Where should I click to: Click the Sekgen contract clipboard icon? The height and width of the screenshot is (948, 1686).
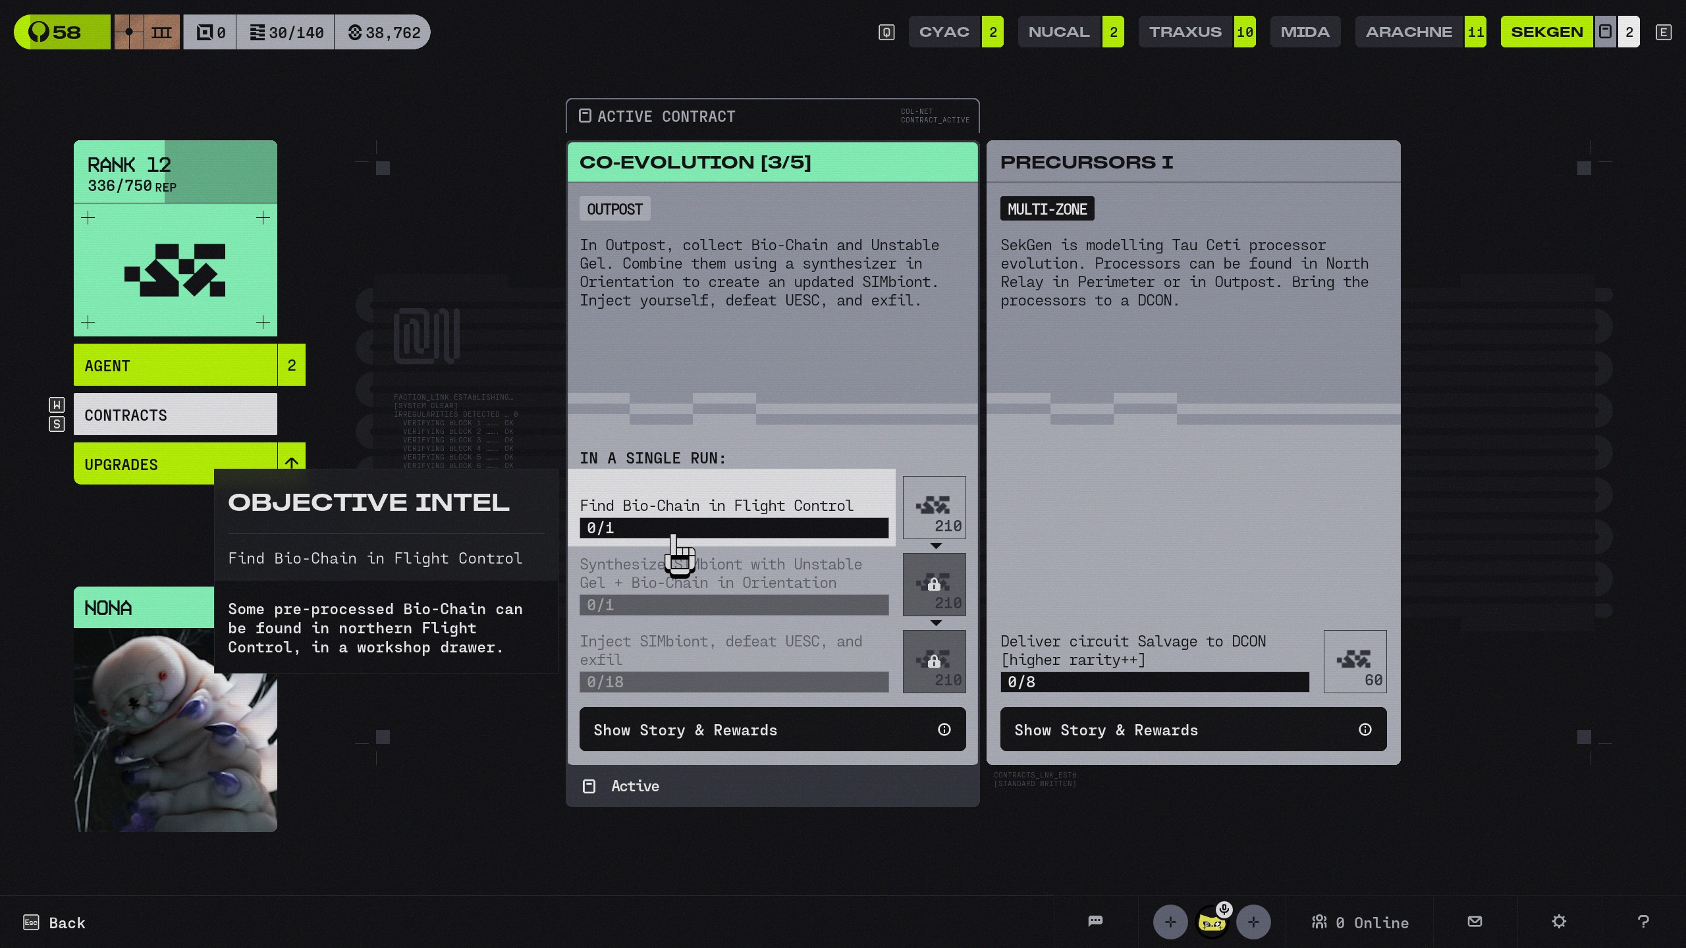click(1605, 32)
